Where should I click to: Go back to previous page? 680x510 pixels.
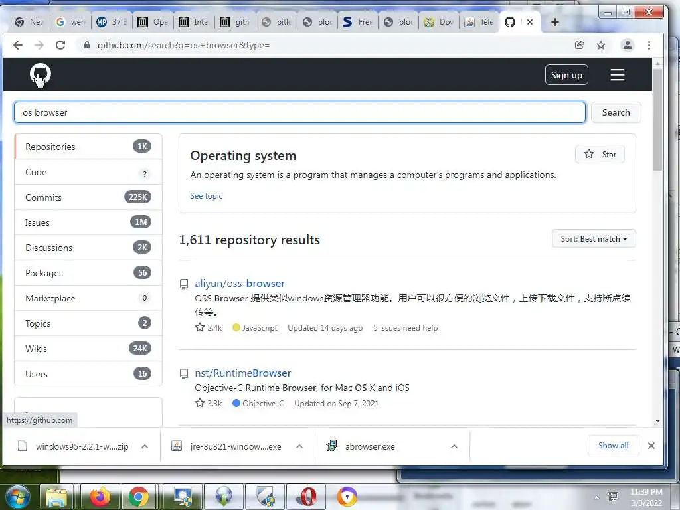pyautogui.click(x=18, y=45)
